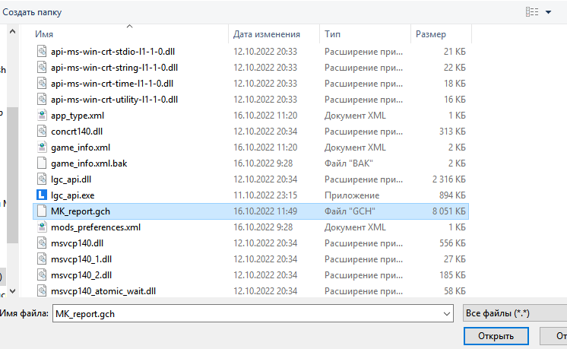Image resolution: width=567 pixels, height=349 pixels.
Task: Select the app_type.xml file icon
Action: tap(42, 116)
